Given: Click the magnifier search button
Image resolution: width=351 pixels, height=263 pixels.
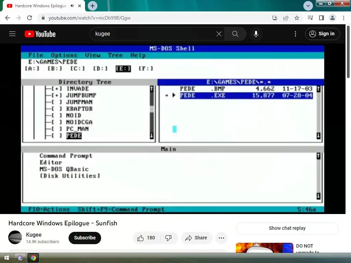Looking at the screenshot, I should [235, 34].
